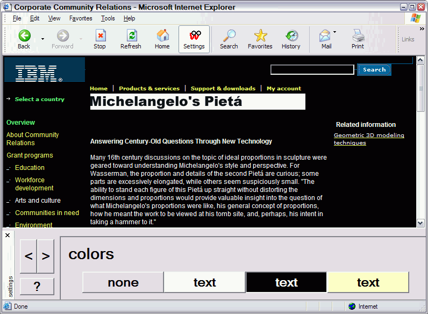
Task: Click the IBM site search input field
Action: [312, 70]
